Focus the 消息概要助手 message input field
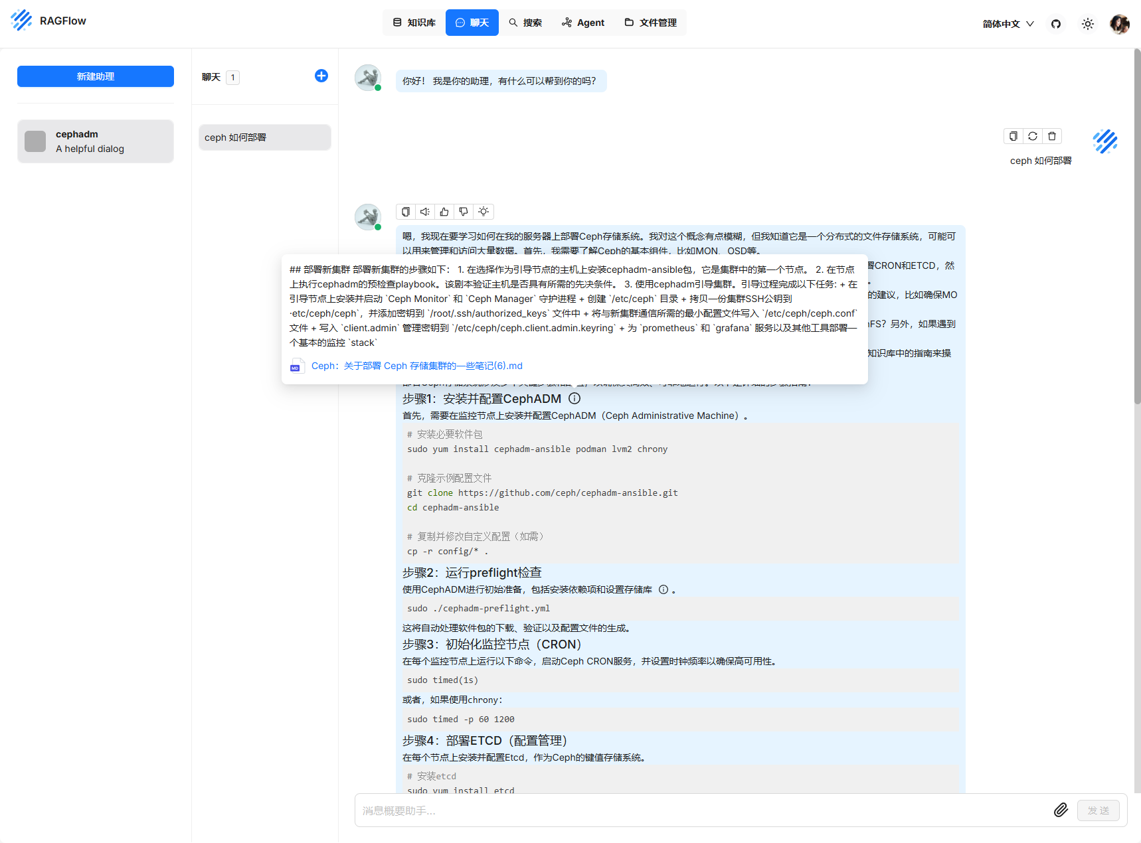The height and width of the screenshot is (843, 1141). [704, 810]
